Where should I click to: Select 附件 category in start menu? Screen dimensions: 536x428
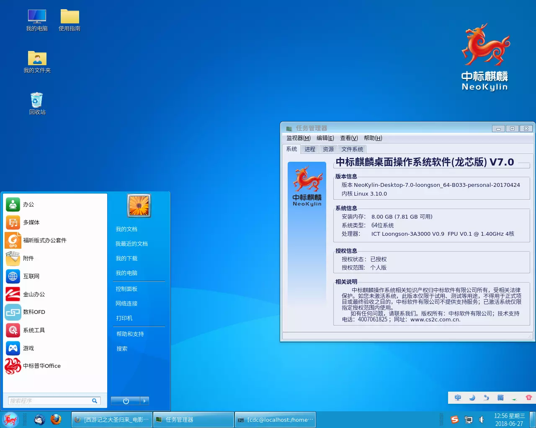[55, 258]
